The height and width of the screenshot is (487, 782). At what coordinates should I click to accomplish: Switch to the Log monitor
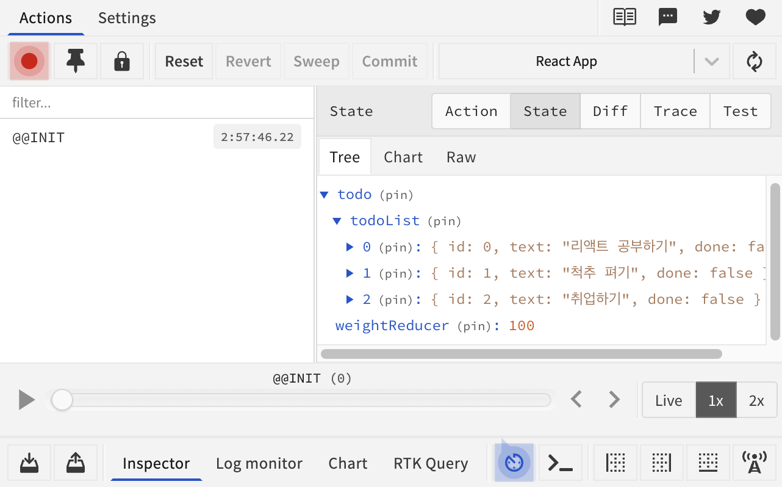[x=259, y=463]
